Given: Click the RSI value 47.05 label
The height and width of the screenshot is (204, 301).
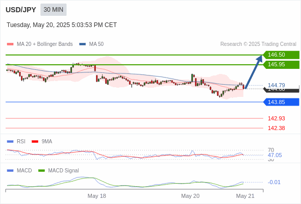Looking at the screenshot, I should point(274,155).
